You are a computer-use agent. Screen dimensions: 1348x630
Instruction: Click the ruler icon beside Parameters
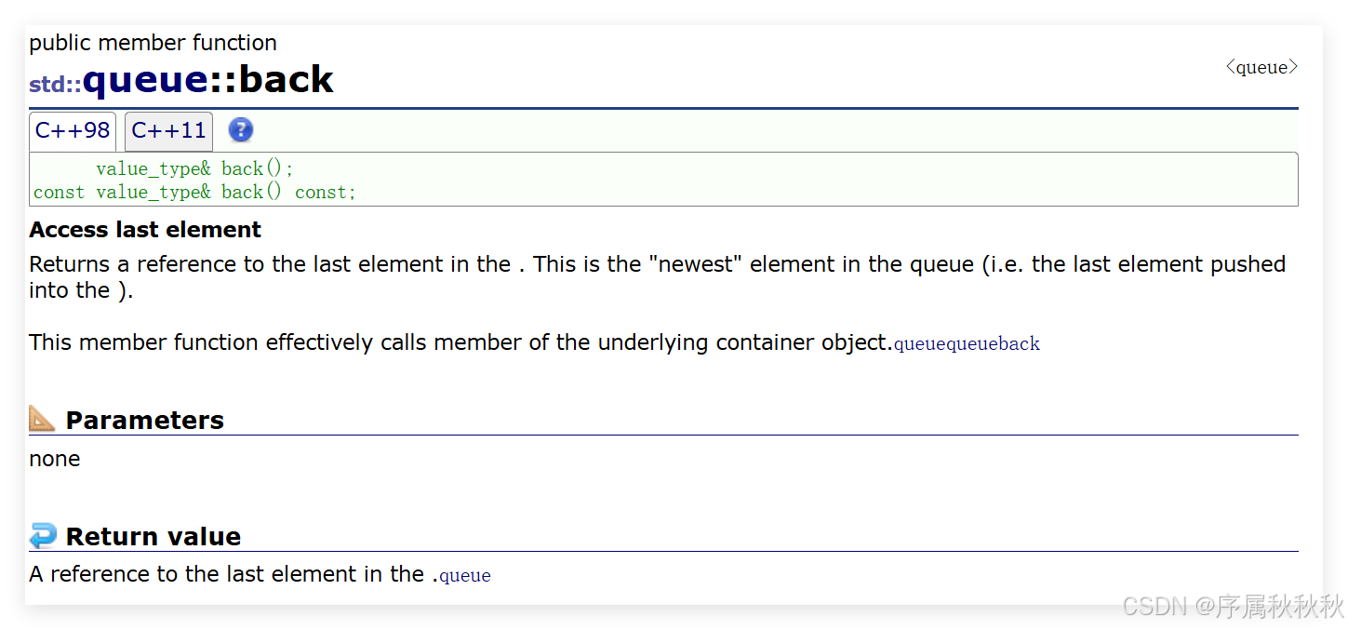[x=43, y=419]
